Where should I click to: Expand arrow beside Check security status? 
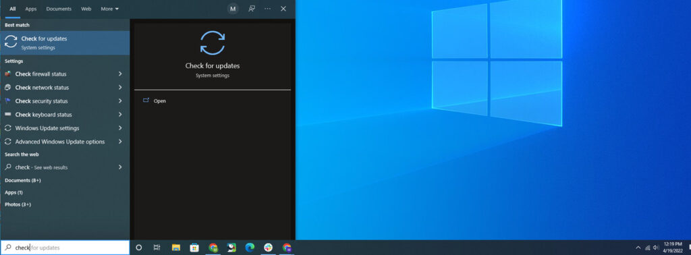coord(120,101)
